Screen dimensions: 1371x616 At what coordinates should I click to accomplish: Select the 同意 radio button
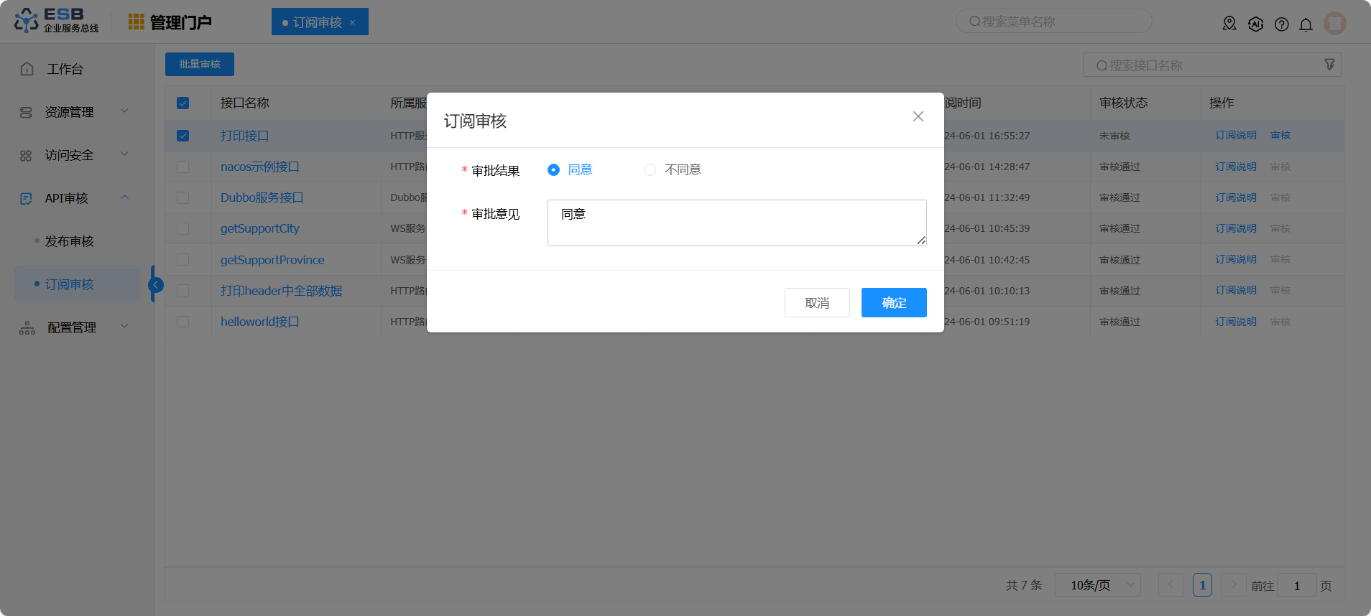(x=553, y=170)
